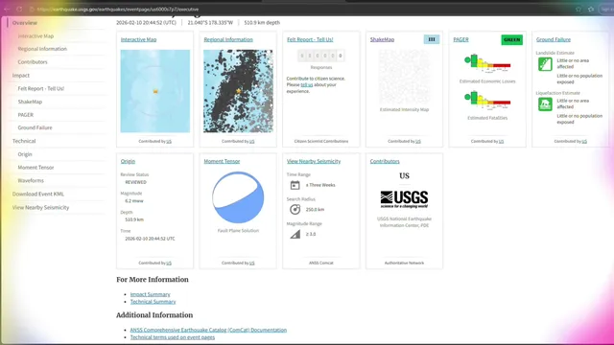Viewport: 614px width, 345px height.
Task: Open the ShakeMap card title link
Action: (382, 39)
